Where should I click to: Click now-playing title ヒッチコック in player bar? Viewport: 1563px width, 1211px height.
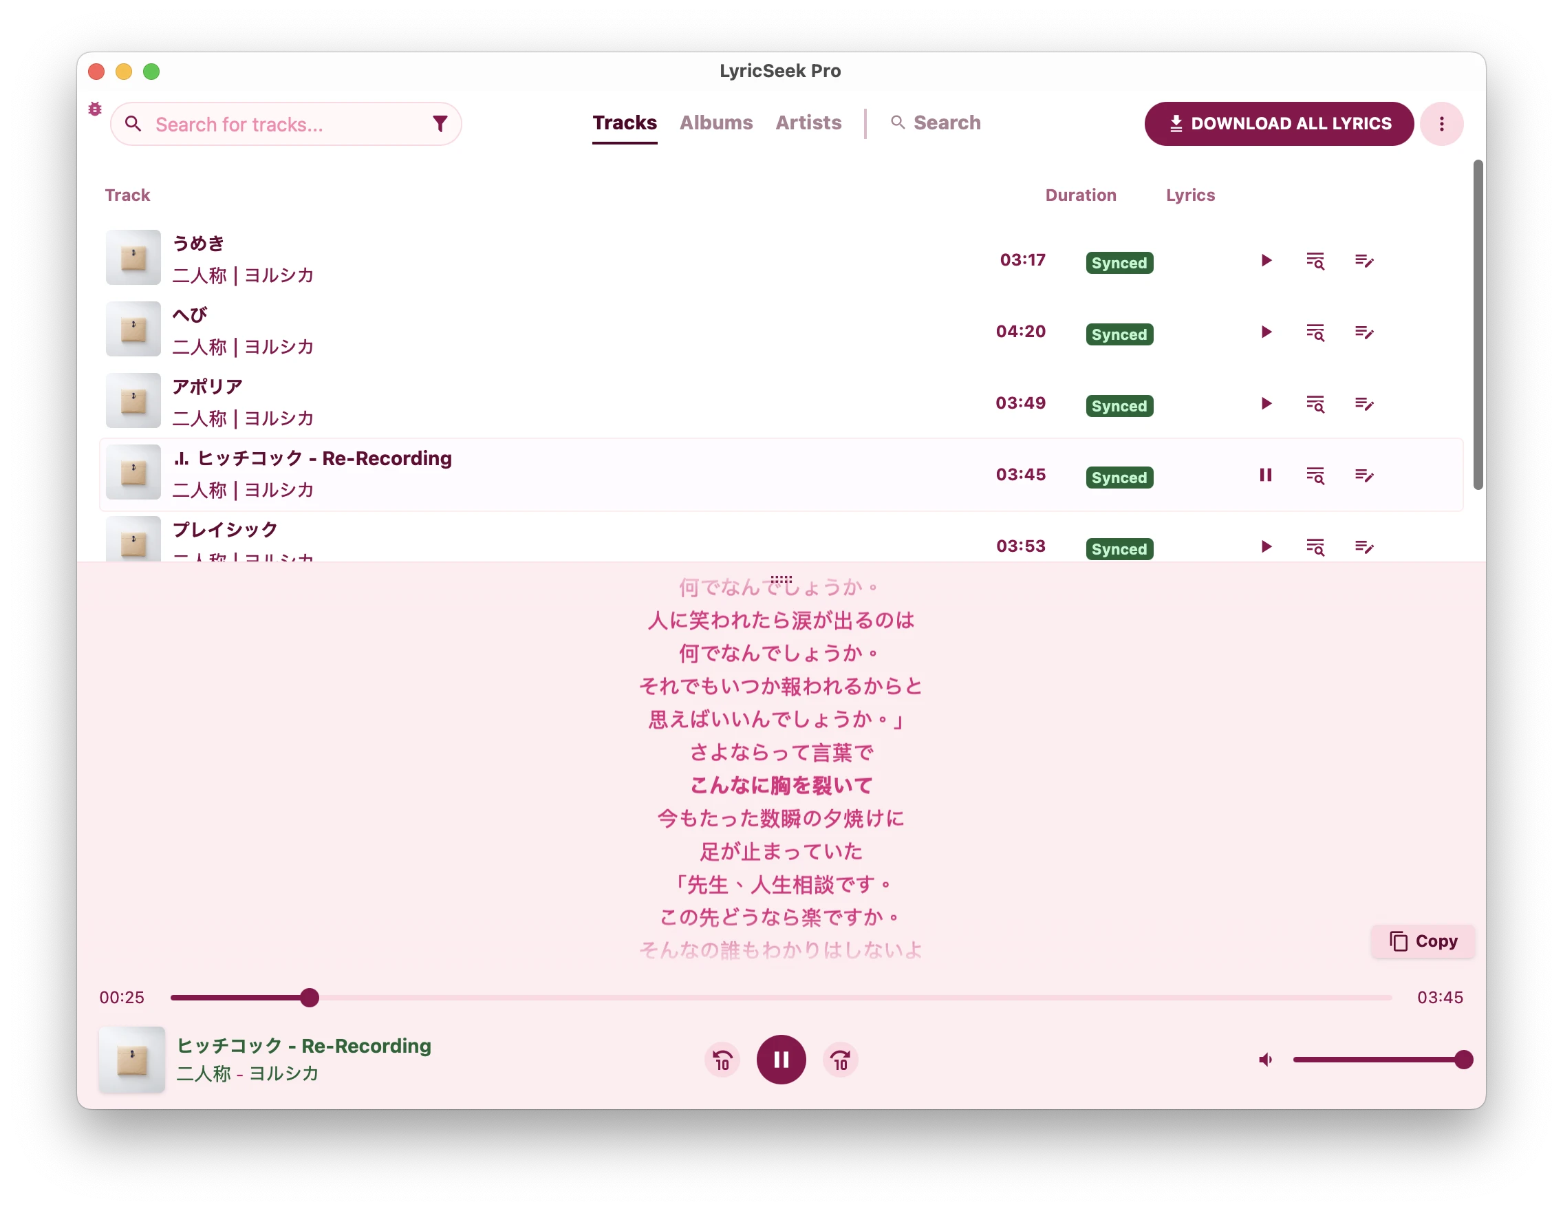pos(304,1047)
